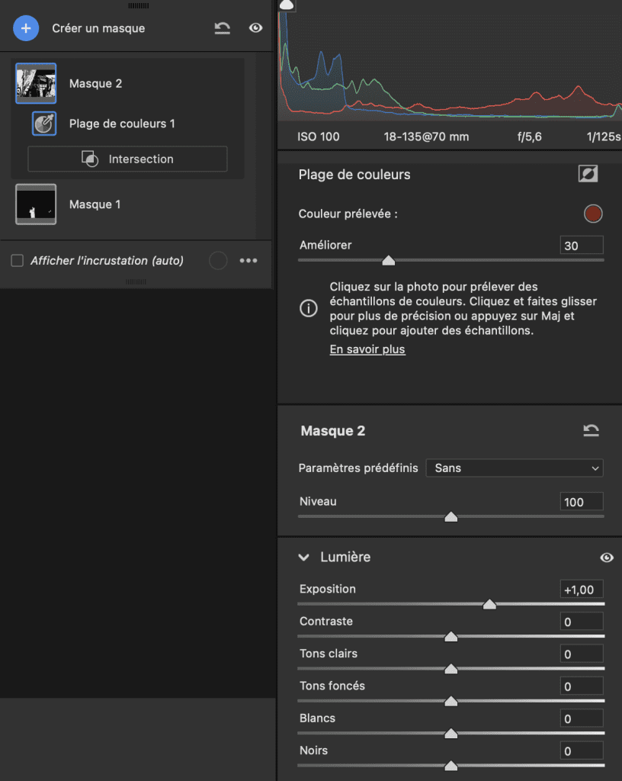Collapse the Lumière section chevron
Viewport: 622px width, 781px height.
(304, 558)
